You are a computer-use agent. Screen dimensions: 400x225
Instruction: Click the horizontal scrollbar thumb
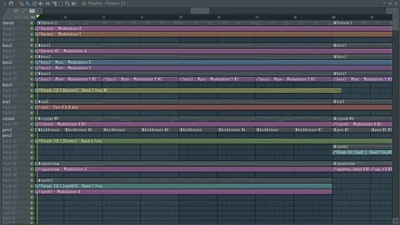[x=200, y=11]
